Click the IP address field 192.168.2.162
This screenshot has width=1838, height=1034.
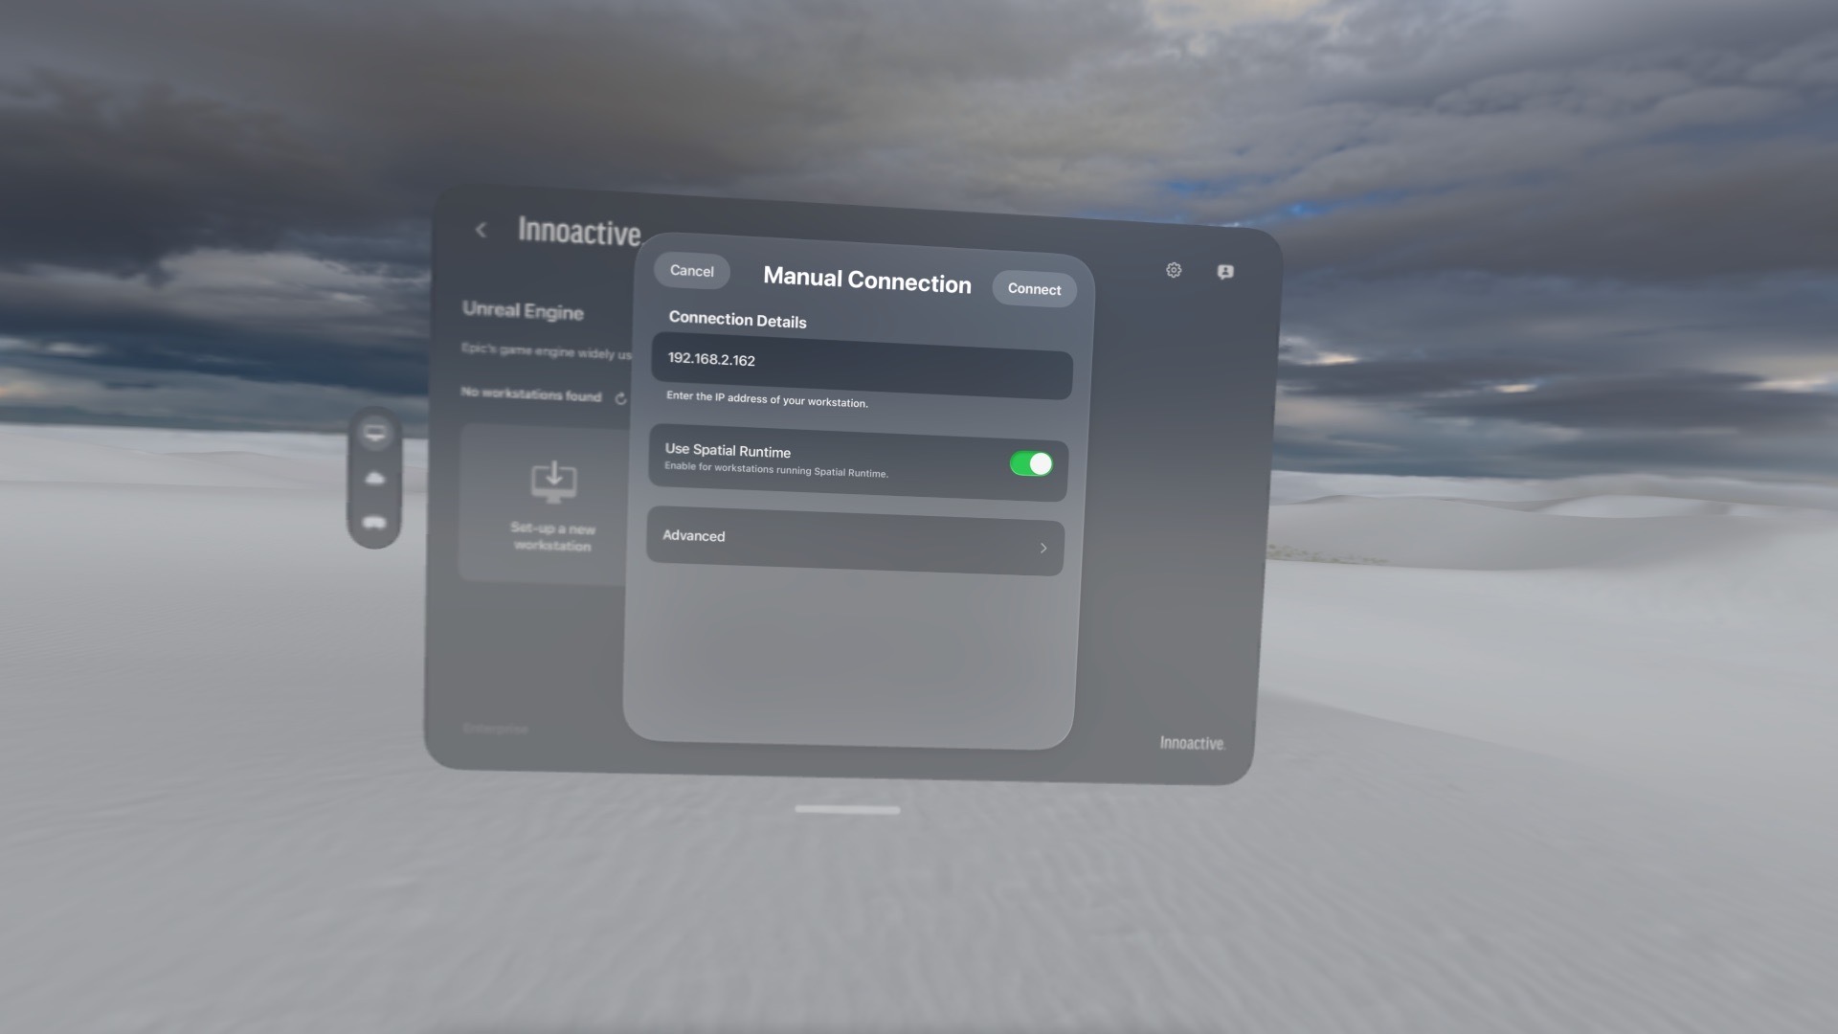862,364
